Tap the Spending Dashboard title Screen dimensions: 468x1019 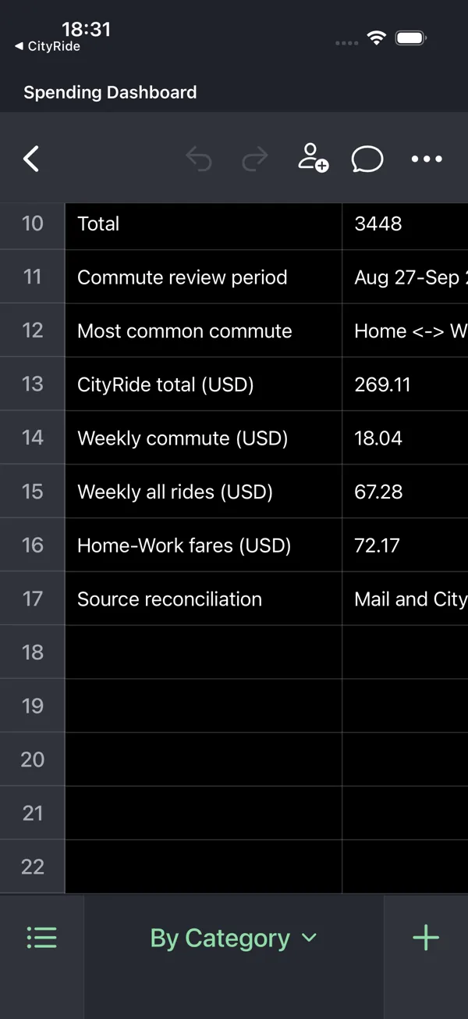[x=110, y=92]
